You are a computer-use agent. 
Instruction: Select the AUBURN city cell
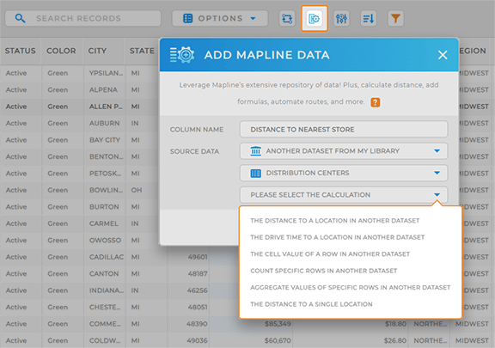tap(105, 123)
